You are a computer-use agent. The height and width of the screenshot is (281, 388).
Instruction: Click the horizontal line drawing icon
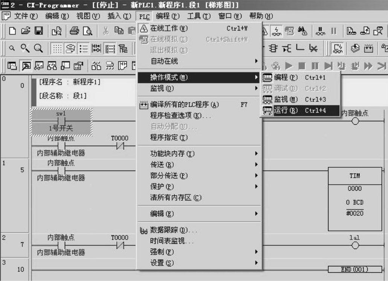click(300, 48)
